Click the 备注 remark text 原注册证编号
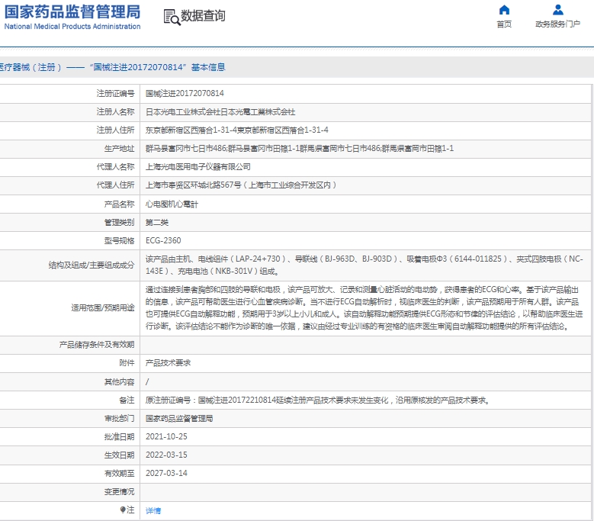 click(317, 400)
